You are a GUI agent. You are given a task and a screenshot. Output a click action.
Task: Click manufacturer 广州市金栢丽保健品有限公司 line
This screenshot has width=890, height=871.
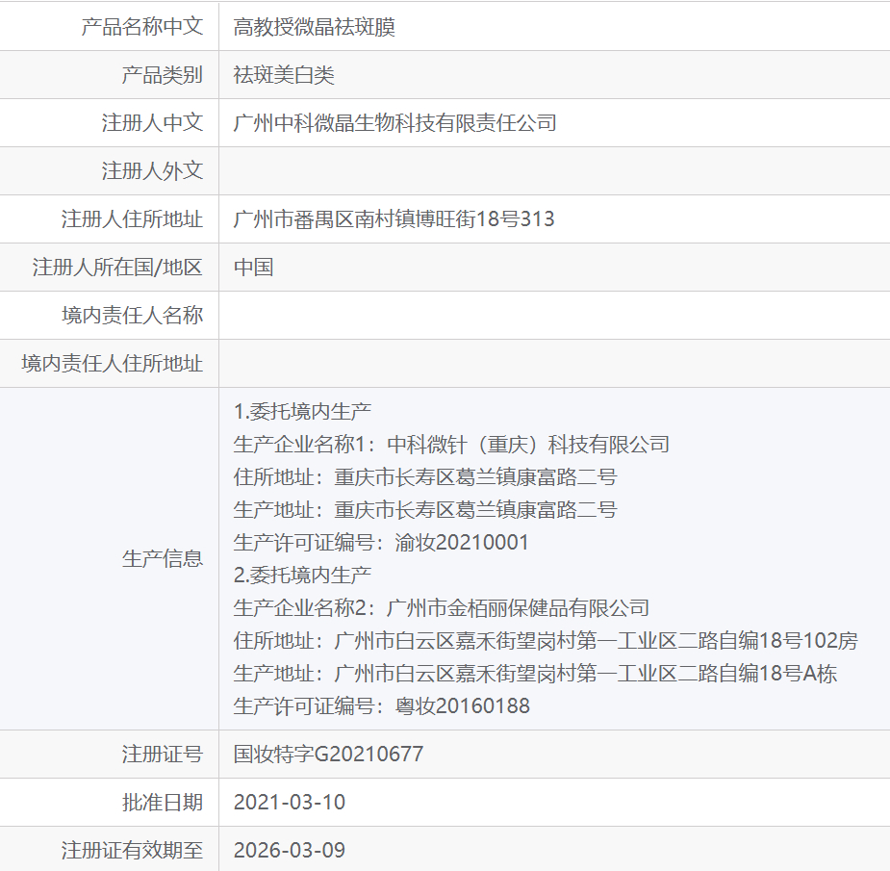[441, 608]
